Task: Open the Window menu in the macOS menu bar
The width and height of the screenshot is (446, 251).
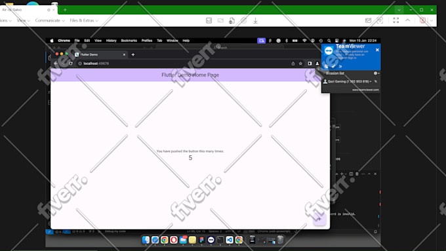Action: tap(172, 41)
